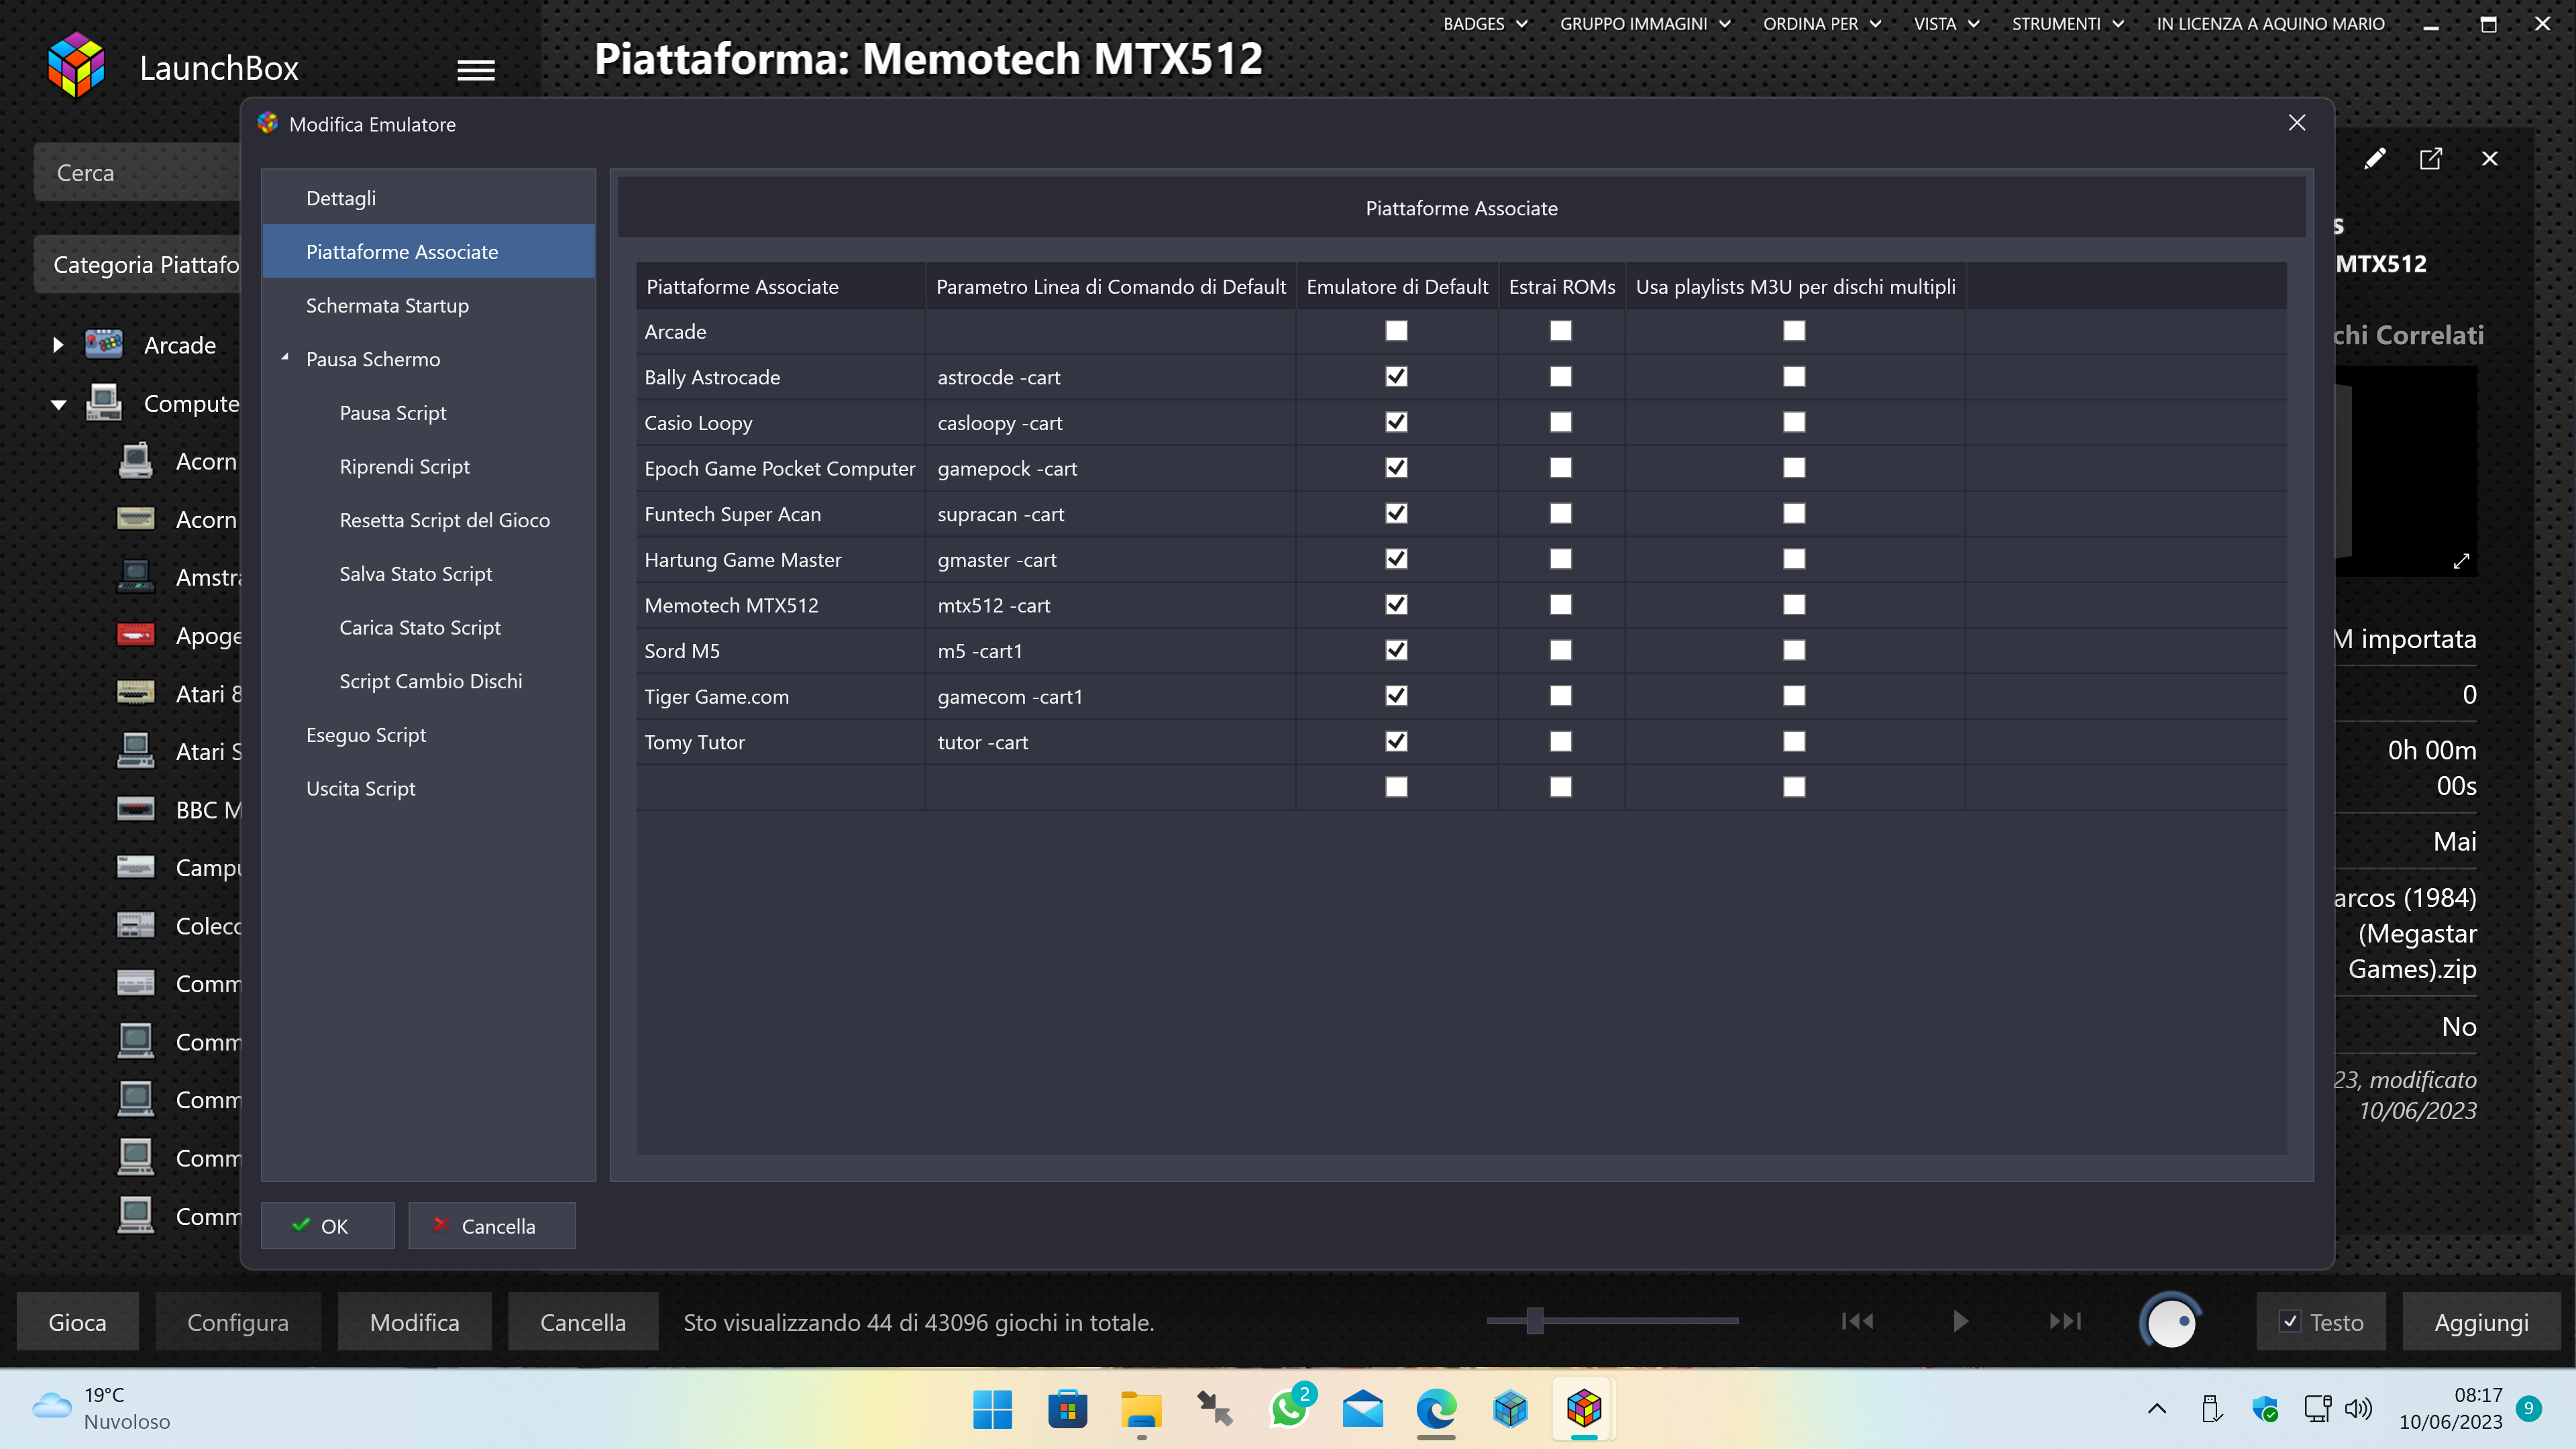Click the round volume knob
The width and height of the screenshot is (2576, 1449).
[2170, 1322]
